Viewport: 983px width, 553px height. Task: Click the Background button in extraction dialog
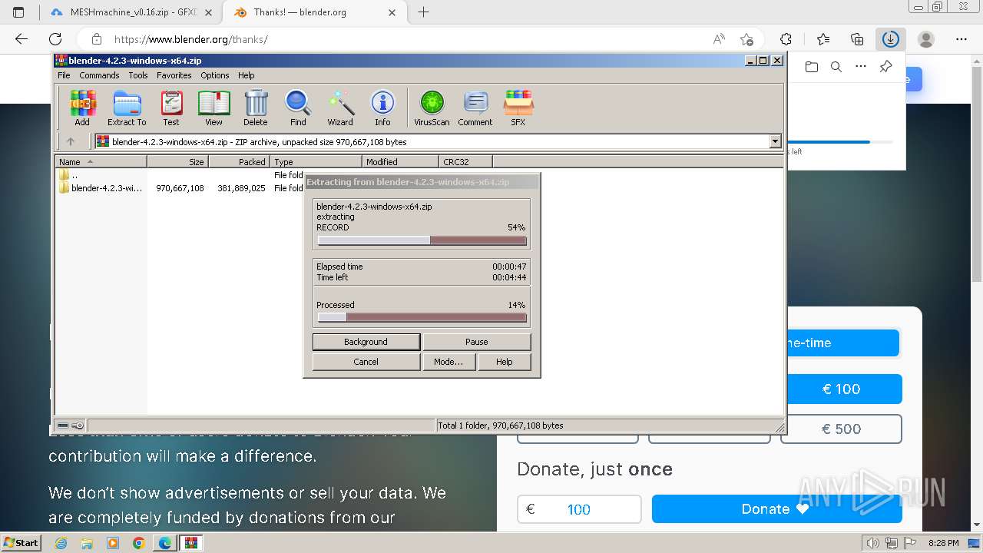click(366, 342)
